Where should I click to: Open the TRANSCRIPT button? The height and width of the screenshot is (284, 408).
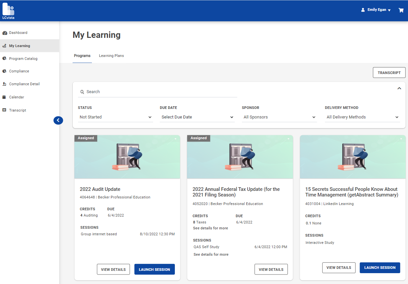389,72
